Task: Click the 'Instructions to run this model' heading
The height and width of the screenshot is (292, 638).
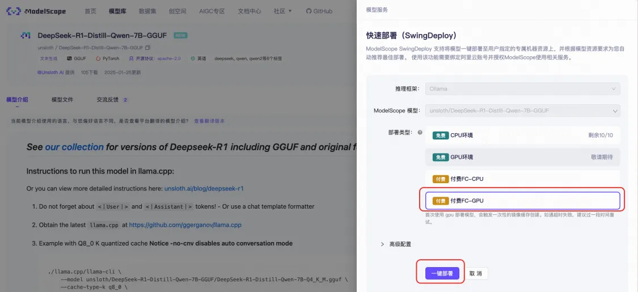Action: (100, 171)
